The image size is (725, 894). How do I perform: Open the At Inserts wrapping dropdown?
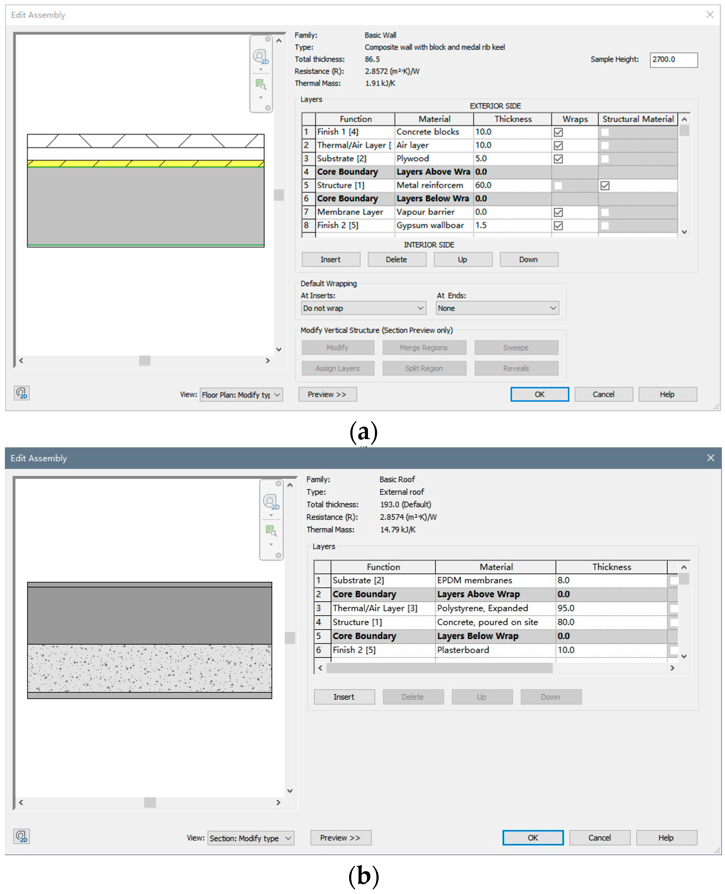tap(363, 308)
